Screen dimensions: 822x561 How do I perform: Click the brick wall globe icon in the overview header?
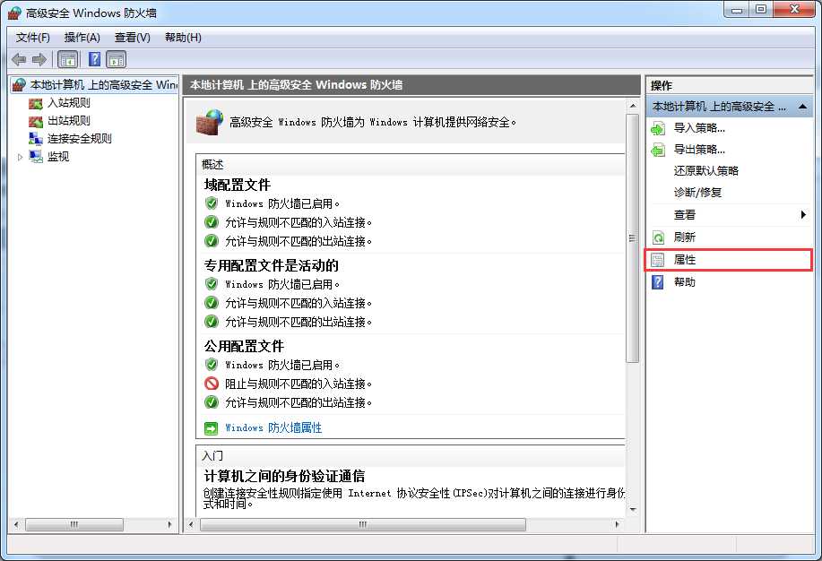(209, 122)
